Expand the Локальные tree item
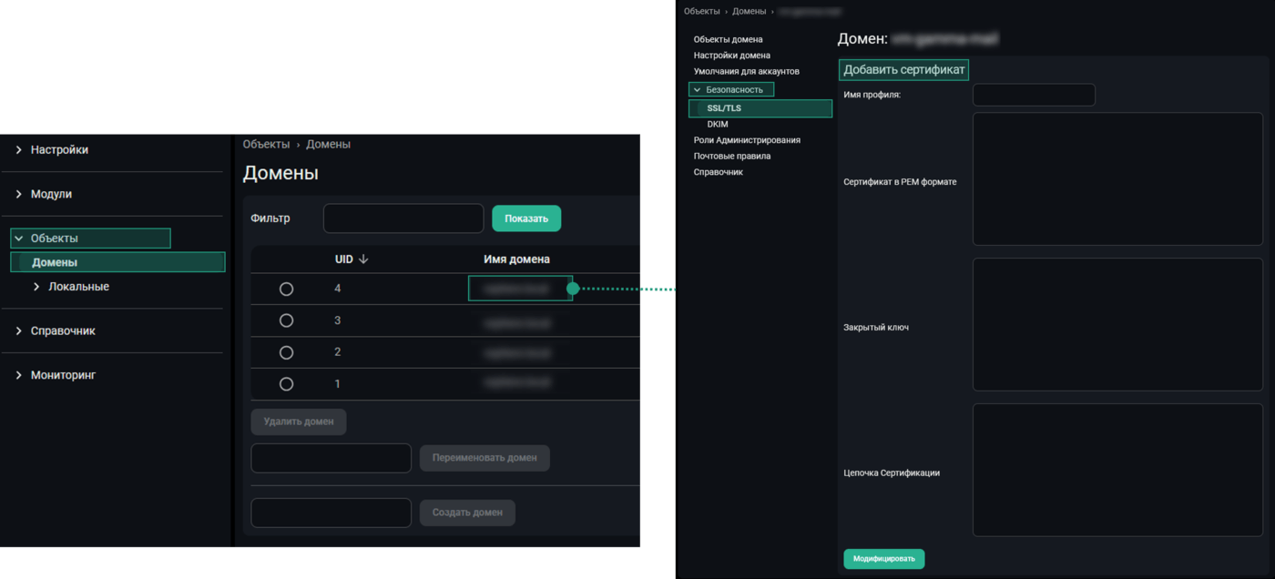Viewport: 1275px width, 579px height. [36, 287]
